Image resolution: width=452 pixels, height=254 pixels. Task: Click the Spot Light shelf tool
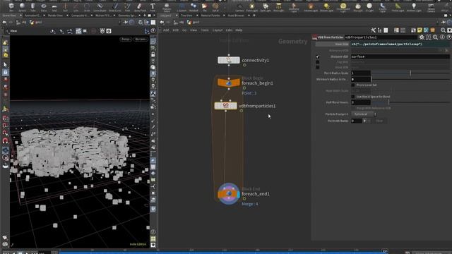[266, 7]
